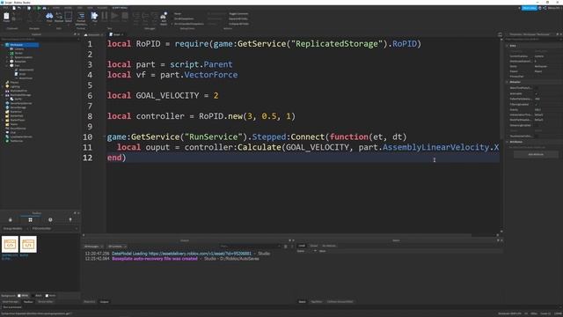
Task: Open the Replace tool in ribbon
Action: (x=59, y=17)
